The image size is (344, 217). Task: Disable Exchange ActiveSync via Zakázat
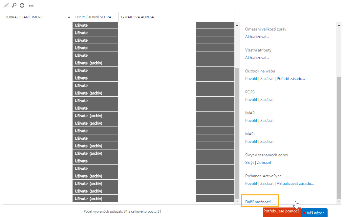click(x=267, y=184)
